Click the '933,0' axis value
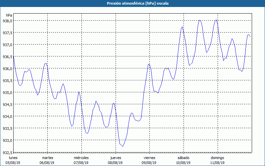Viewport: 265px width, 166px height. (x=7, y=140)
